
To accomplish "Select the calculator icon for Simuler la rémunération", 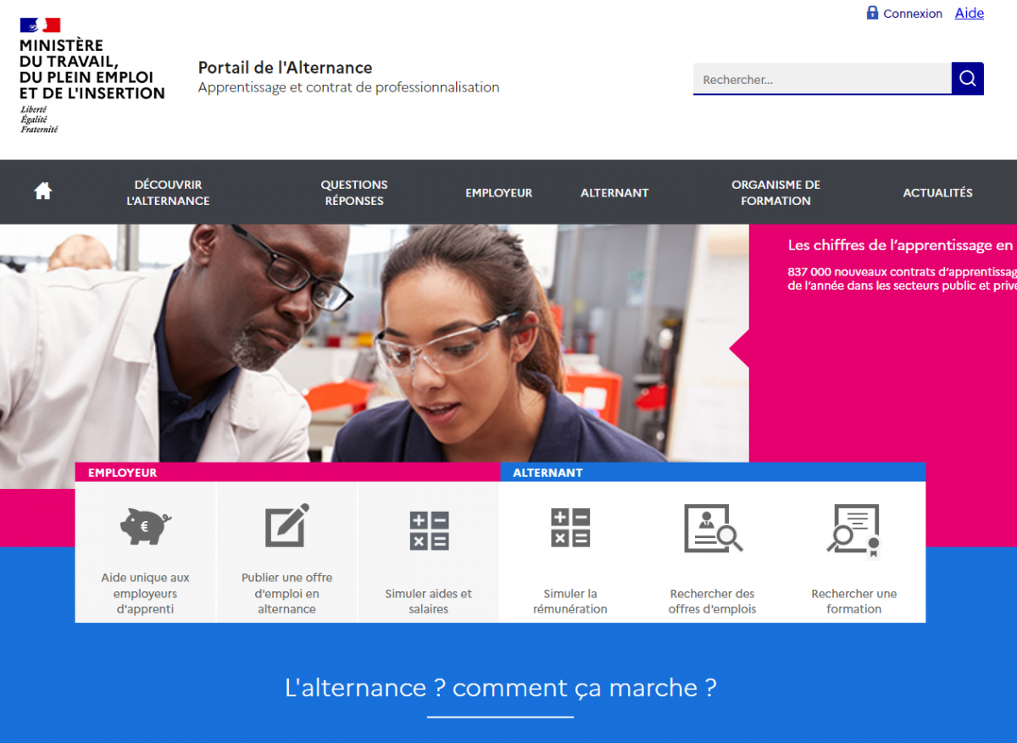I will tap(570, 527).
